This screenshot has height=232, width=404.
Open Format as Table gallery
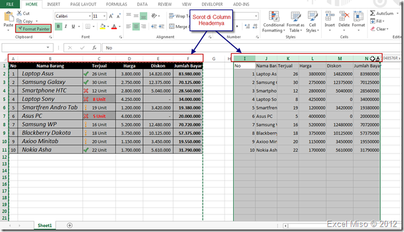coord(295,22)
